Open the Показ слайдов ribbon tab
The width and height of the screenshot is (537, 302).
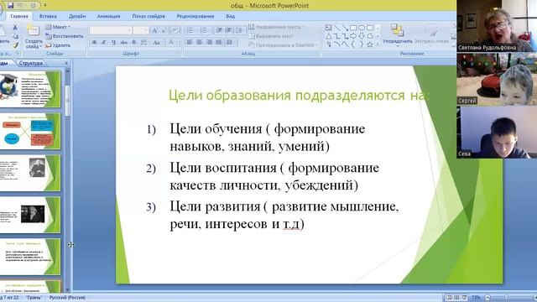149,16
